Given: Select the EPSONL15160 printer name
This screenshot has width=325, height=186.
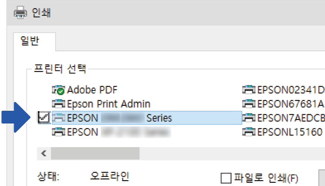Looking at the screenshot, I should [290, 132].
